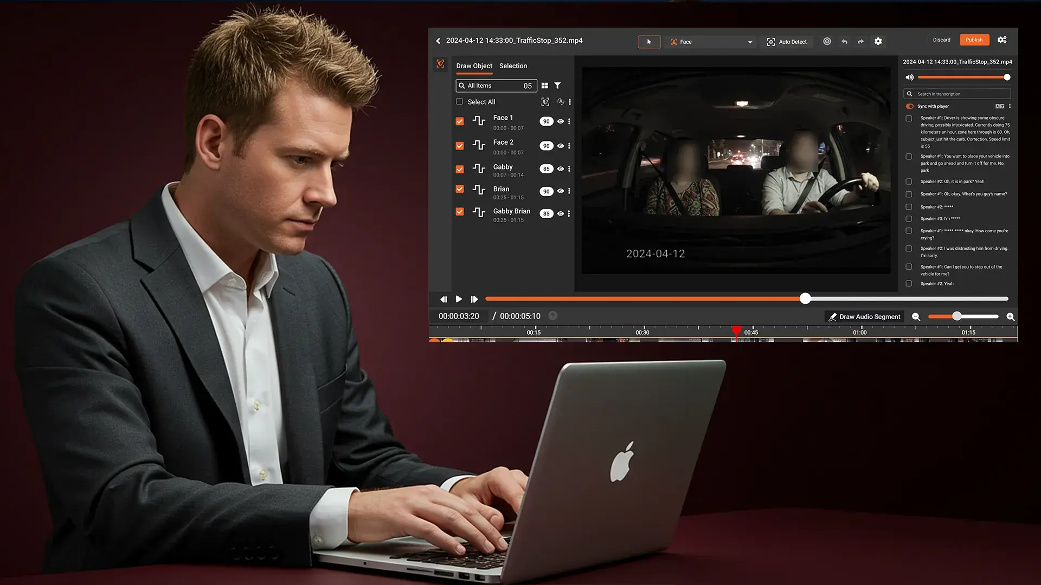Switch to the Selection tab
Image resolution: width=1041 pixels, height=585 pixels.
pos(513,66)
